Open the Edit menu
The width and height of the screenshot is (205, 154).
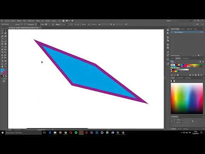(13, 21)
